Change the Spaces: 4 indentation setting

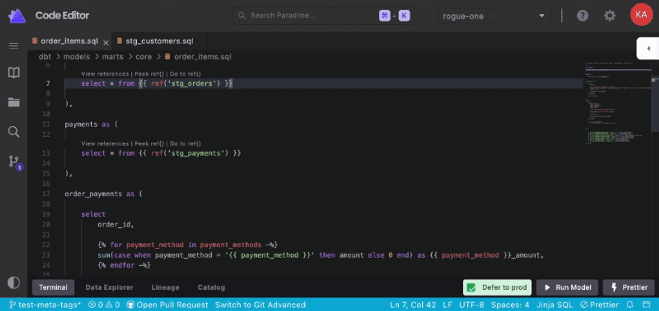click(x=510, y=305)
